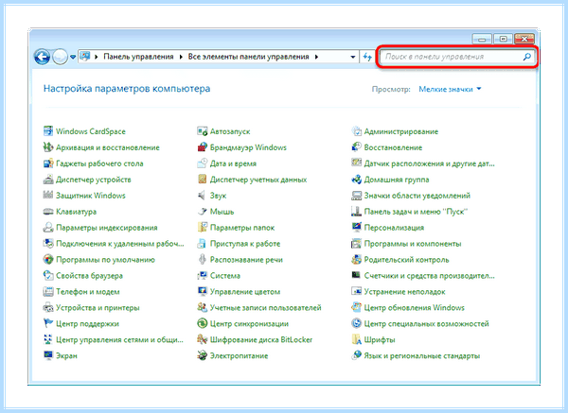Open the Параметры папок icon
Viewport: 568px width, 413px height.
203,227
